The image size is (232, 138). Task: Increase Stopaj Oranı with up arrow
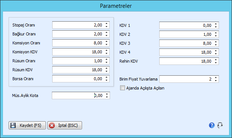(106, 23)
